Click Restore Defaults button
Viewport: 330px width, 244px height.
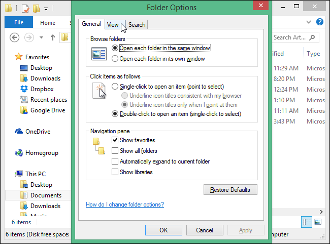[230, 190]
